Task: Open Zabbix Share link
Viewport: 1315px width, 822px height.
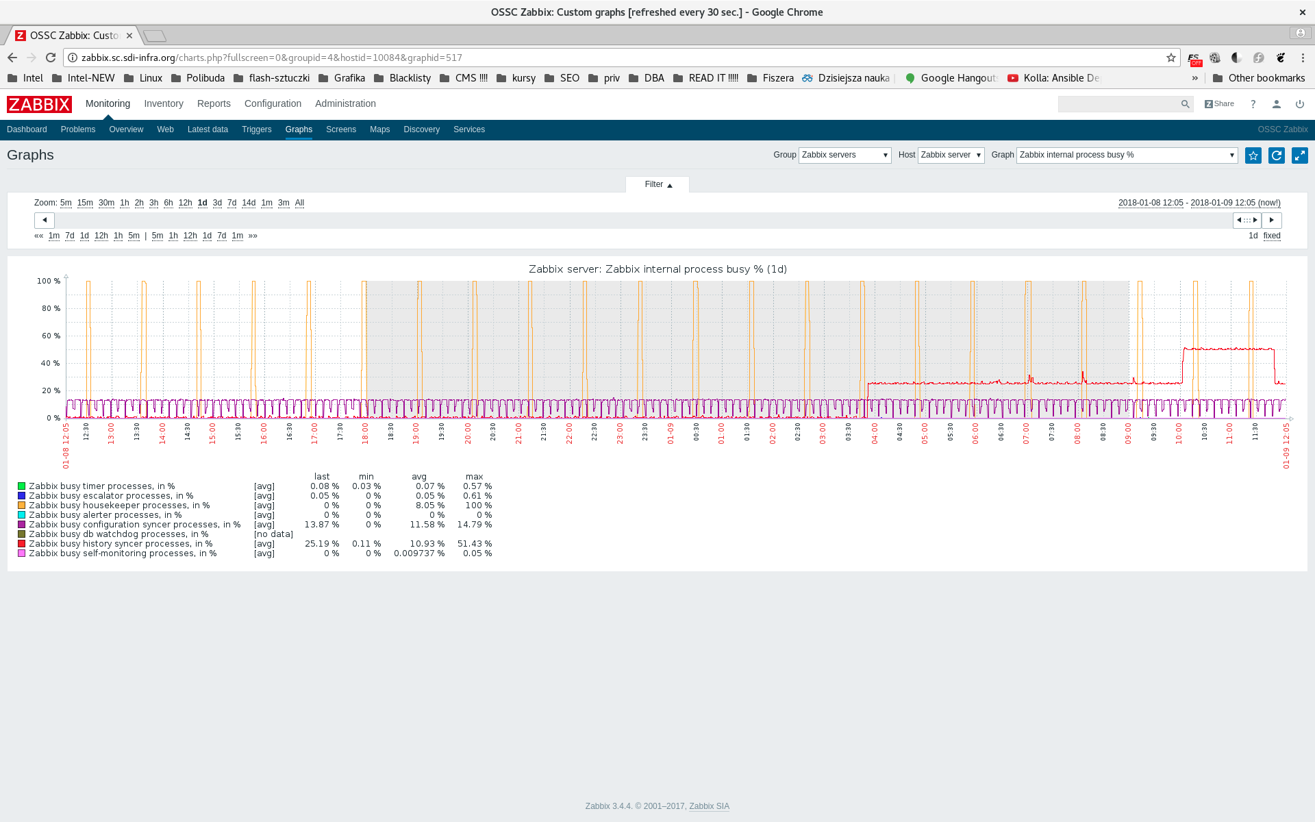Action: tap(1219, 104)
